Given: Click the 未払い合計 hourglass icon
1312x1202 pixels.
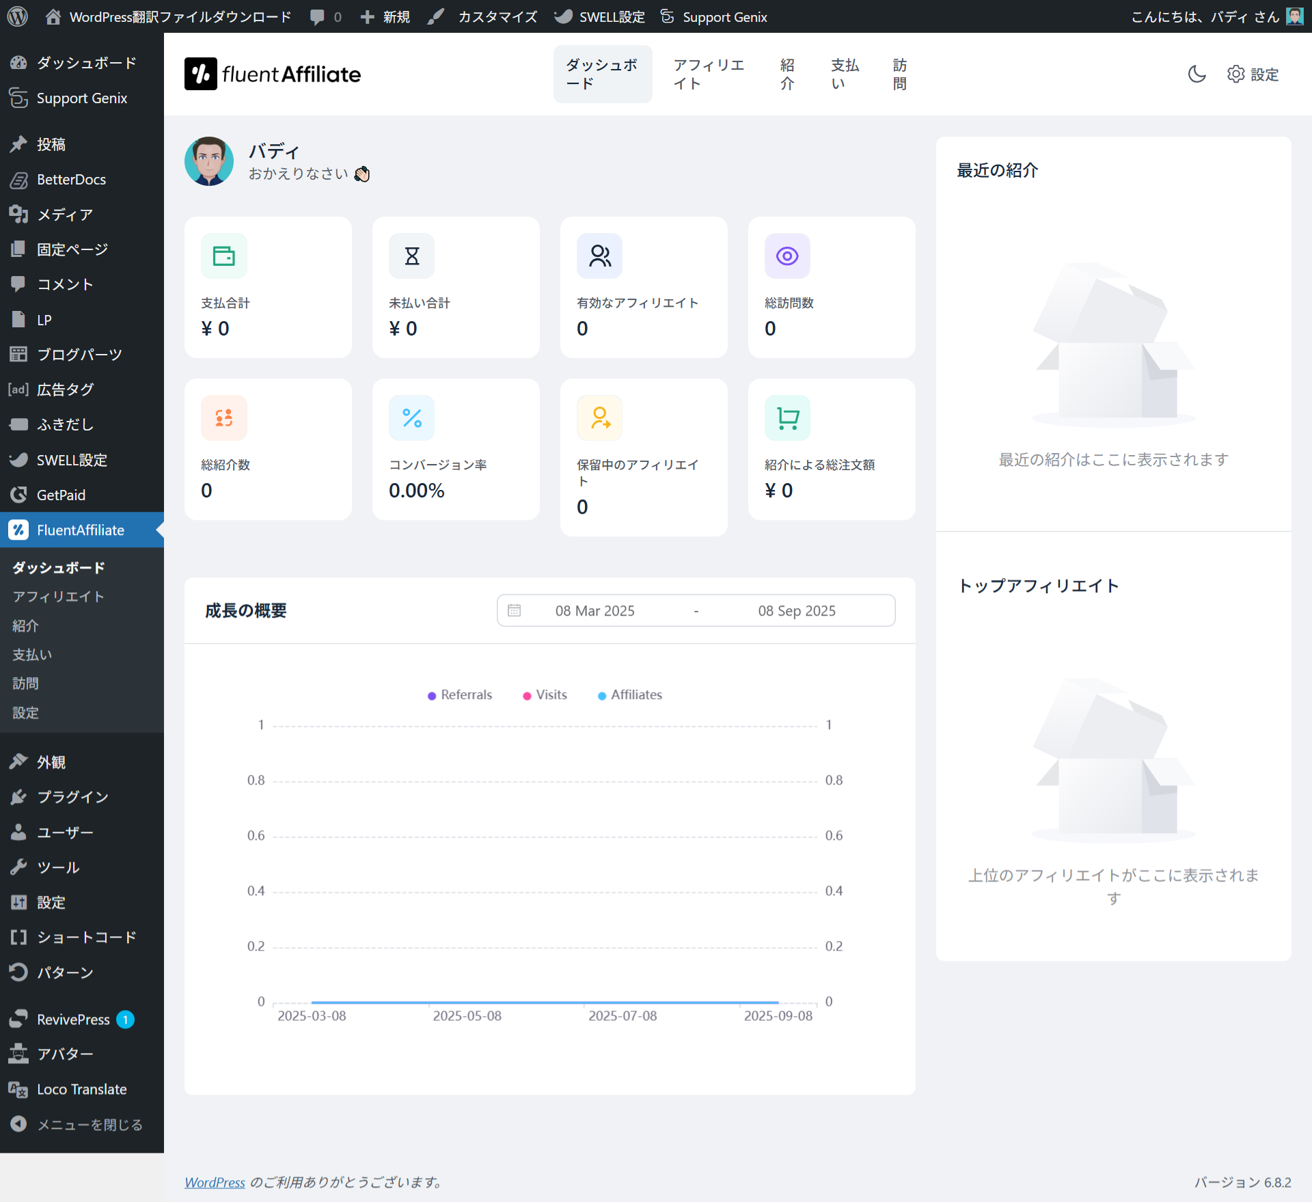Looking at the screenshot, I should tap(412, 256).
